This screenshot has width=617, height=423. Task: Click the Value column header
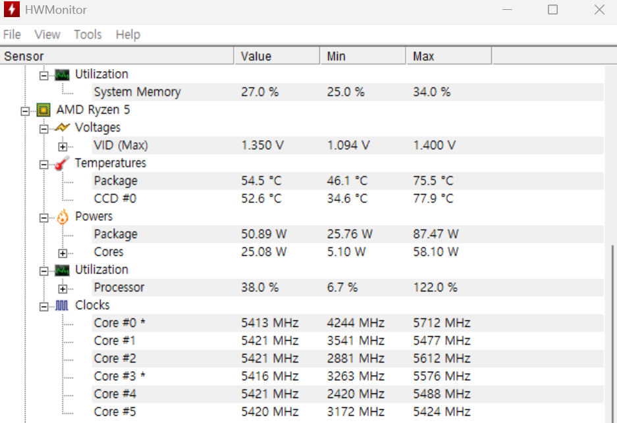[277, 56]
